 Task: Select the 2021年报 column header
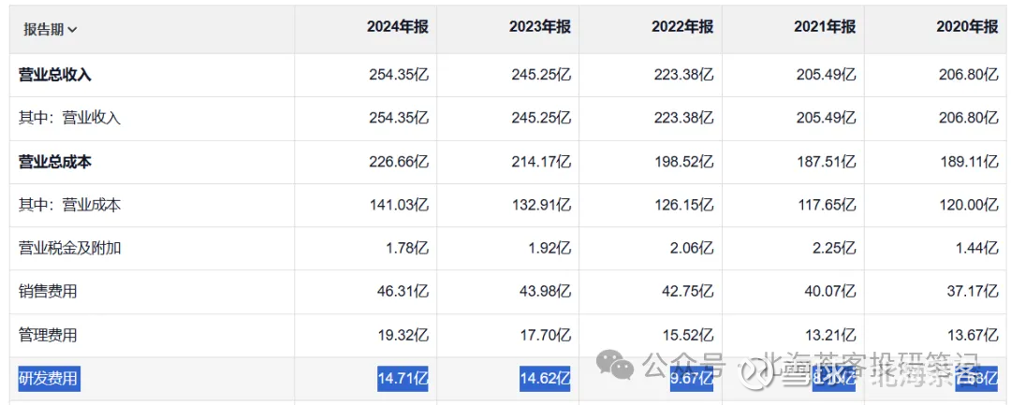(x=824, y=27)
